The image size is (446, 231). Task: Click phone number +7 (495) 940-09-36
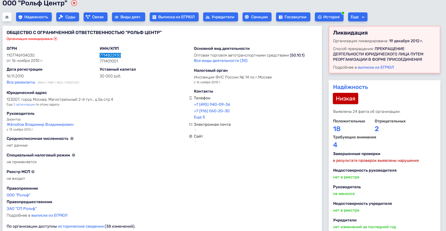click(x=212, y=104)
